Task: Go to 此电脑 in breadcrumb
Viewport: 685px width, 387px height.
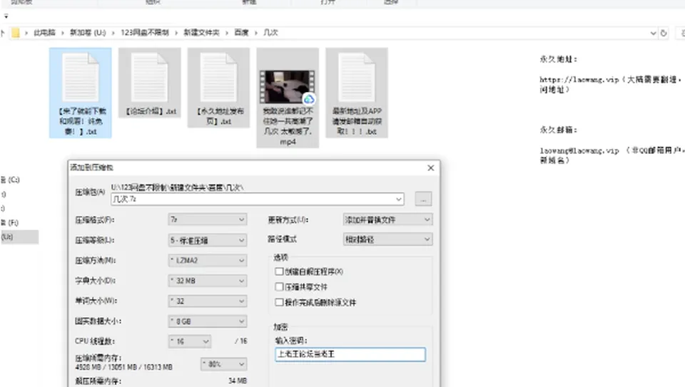Action: pyautogui.click(x=44, y=33)
